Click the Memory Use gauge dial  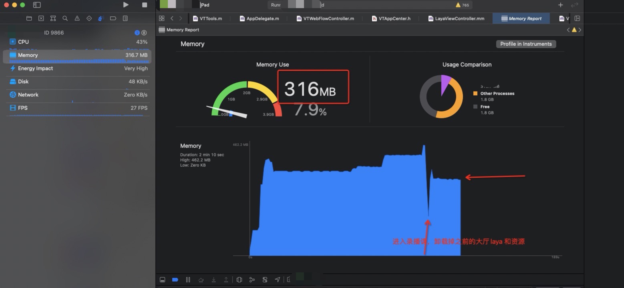[x=247, y=99]
